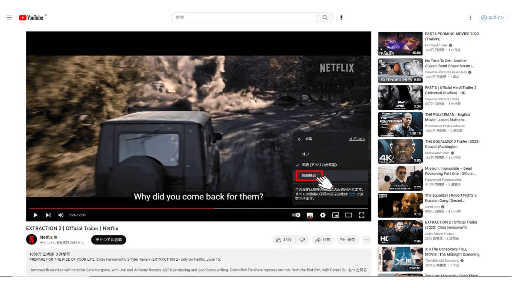Enter full screen mode
The height and width of the screenshot is (288, 512).
pyautogui.click(x=361, y=215)
